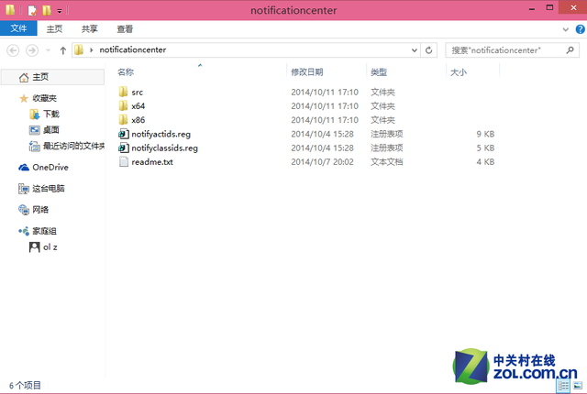
Task: Click the 文本文档 type cell
Action: [x=387, y=162]
